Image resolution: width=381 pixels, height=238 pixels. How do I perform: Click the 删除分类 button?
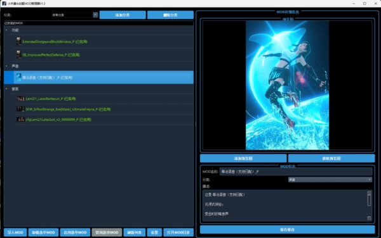170,15
